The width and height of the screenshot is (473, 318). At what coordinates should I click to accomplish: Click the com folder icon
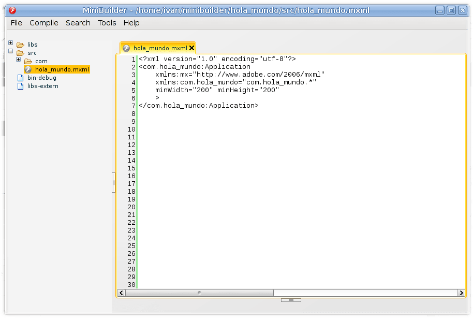(29, 61)
